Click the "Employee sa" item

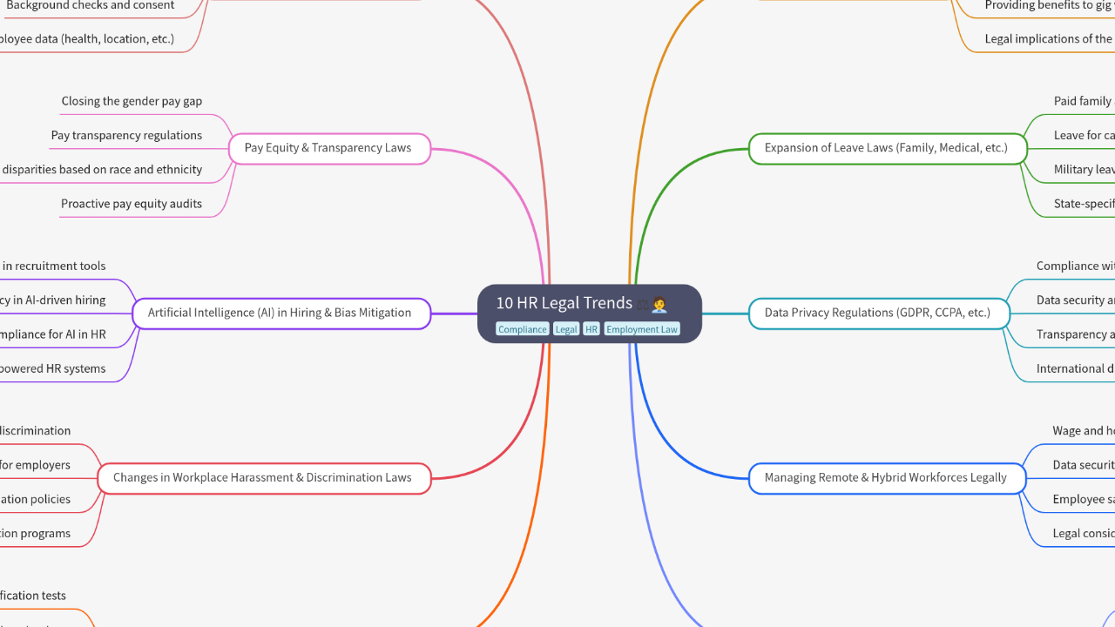click(1084, 499)
